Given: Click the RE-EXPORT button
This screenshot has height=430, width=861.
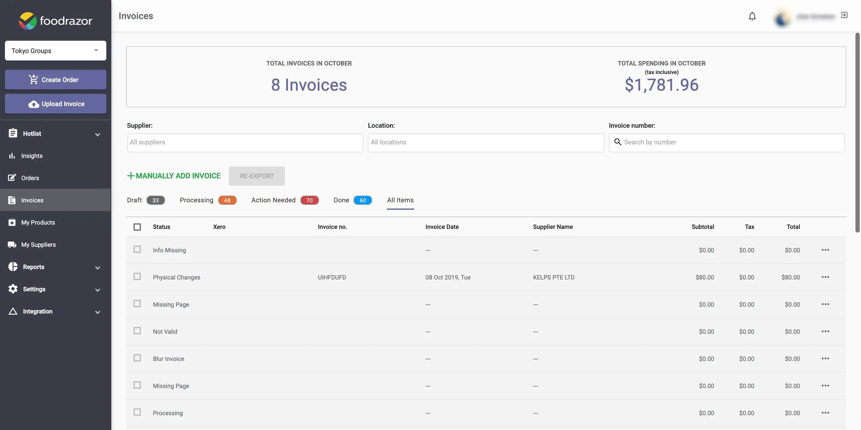Looking at the screenshot, I should pyautogui.click(x=257, y=176).
